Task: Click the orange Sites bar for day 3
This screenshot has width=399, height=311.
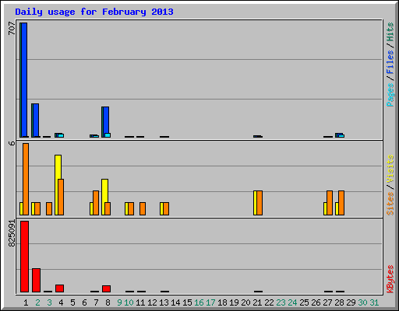Action: (49, 208)
